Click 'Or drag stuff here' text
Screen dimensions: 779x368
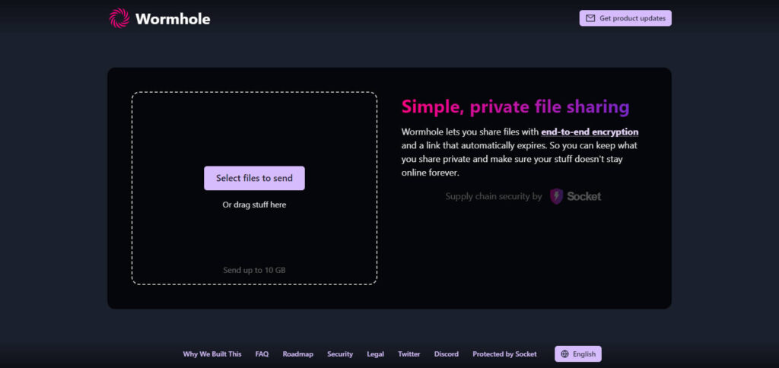click(254, 205)
